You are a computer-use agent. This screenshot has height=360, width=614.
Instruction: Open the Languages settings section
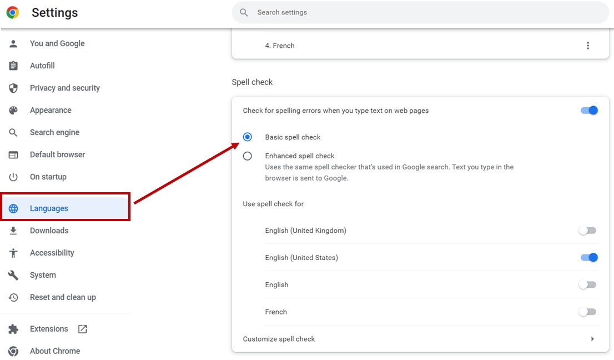coord(49,208)
